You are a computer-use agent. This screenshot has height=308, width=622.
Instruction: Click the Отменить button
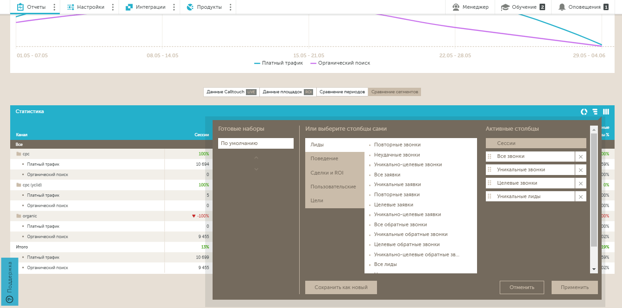(521, 287)
